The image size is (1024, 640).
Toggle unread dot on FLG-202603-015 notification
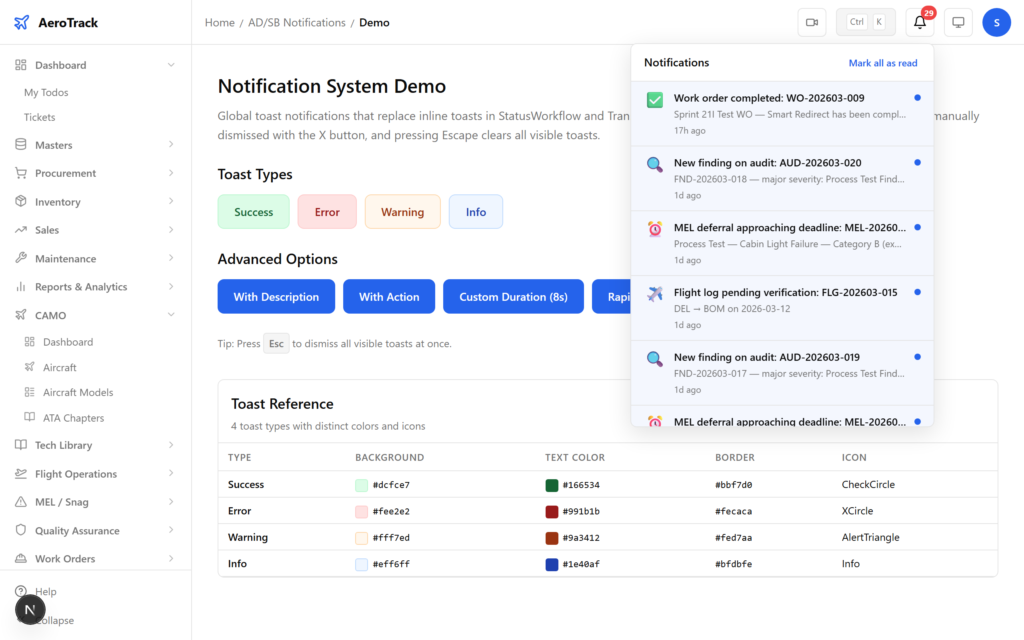click(x=917, y=292)
